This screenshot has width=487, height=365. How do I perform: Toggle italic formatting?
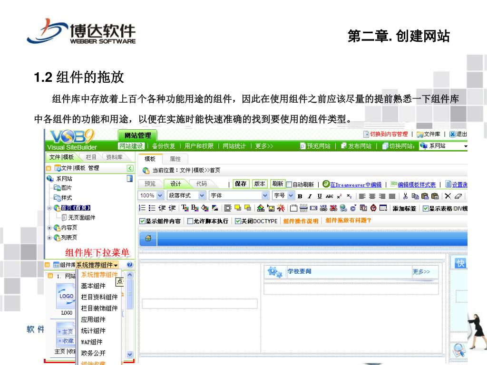coord(310,196)
